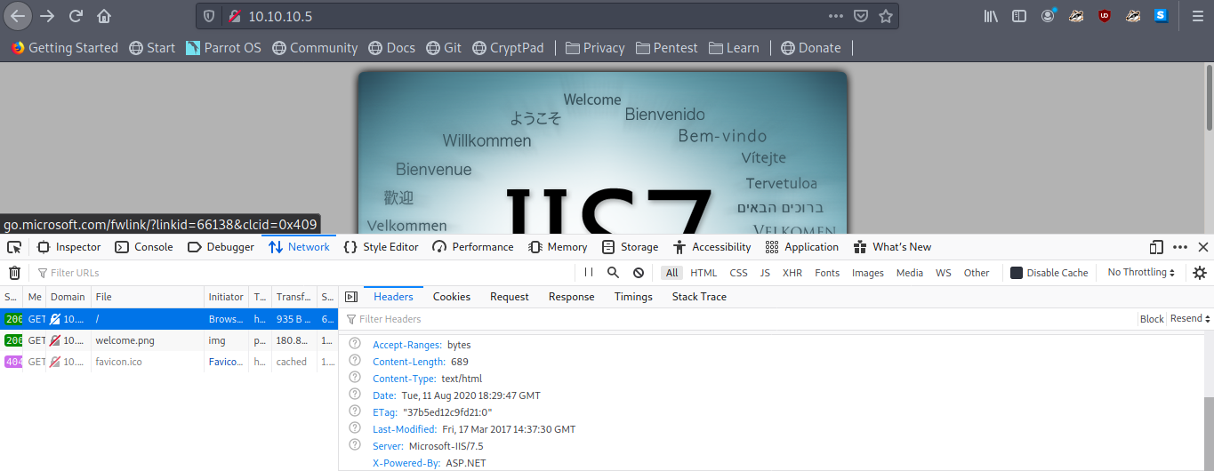Image resolution: width=1214 pixels, height=471 pixels.
Task: Open the Response tab
Action: 571,297
